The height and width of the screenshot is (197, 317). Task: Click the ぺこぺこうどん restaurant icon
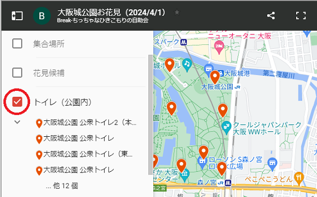pos(299,178)
